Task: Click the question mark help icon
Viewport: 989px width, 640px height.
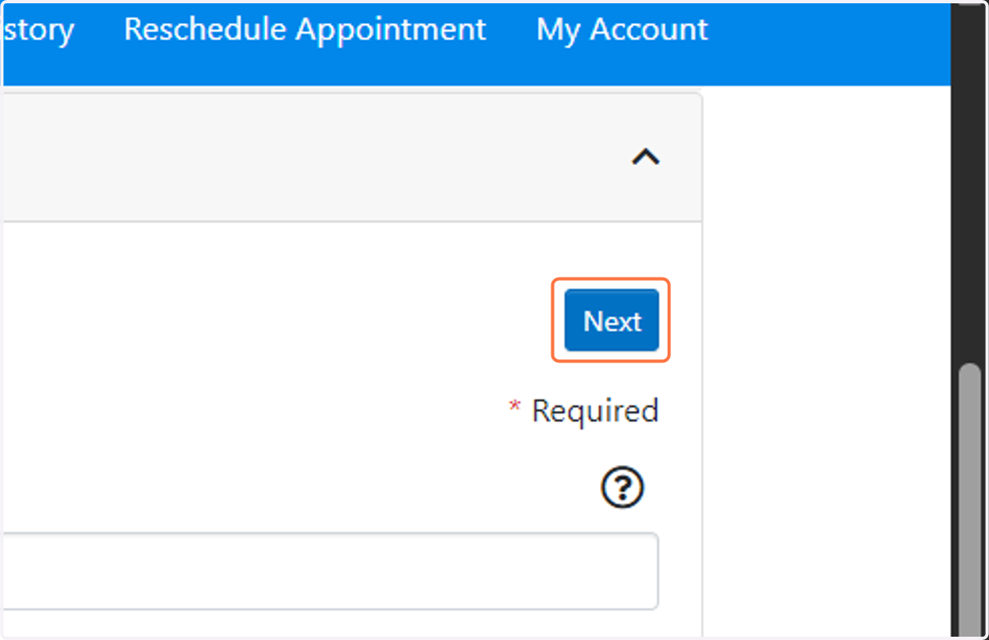Action: click(x=622, y=489)
